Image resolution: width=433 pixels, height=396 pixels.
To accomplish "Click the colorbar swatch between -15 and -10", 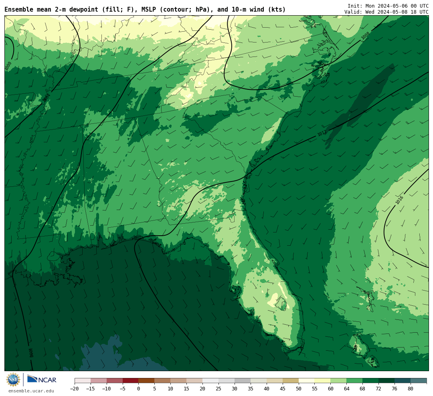I will pos(99,381).
